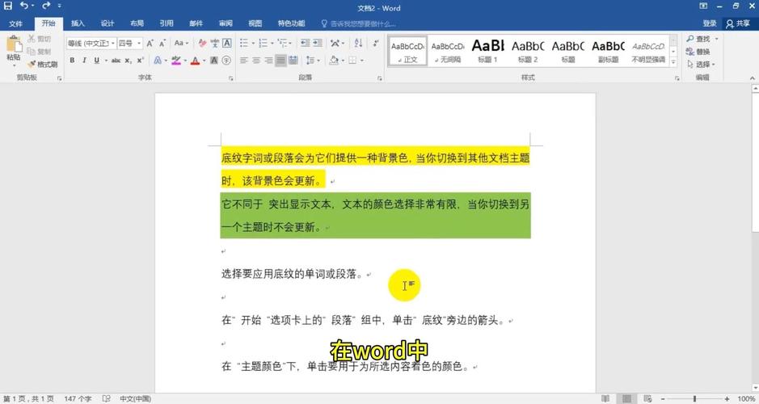Click the Format Painter (格式刷) tool
This screenshot has height=404, width=759.
click(42, 64)
